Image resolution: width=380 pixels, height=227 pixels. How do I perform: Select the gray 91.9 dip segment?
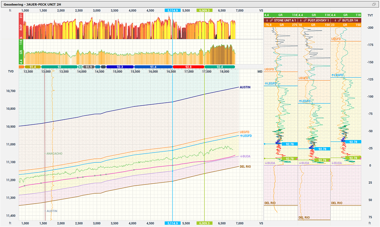[89, 67]
